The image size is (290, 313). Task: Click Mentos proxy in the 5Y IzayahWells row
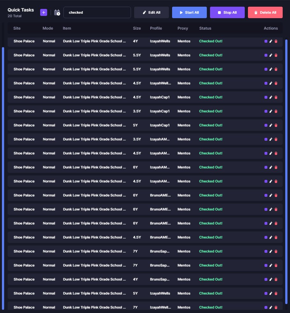tap(184, 293)
